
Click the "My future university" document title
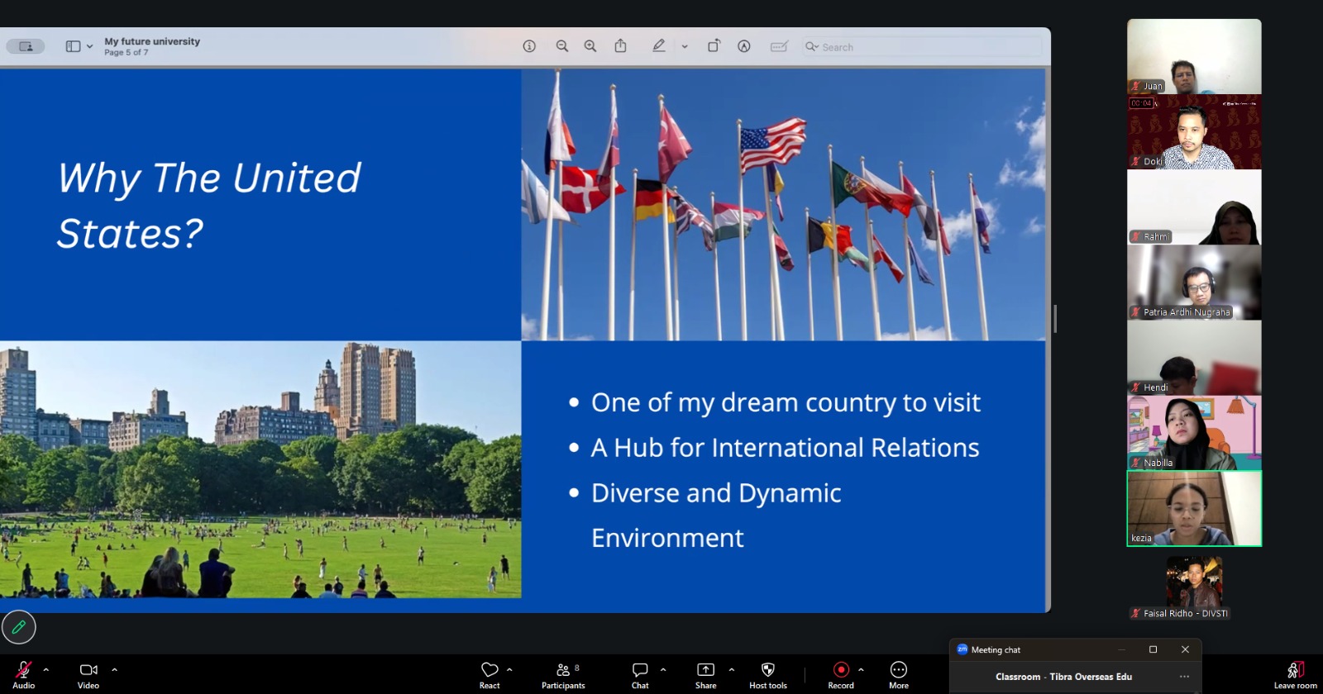[x=152, y=41]
